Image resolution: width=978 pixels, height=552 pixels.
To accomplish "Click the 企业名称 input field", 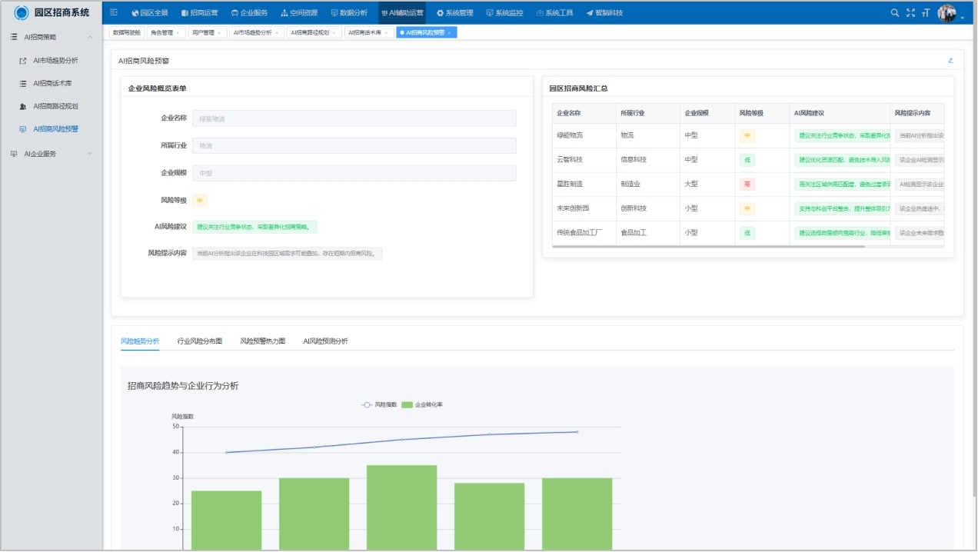I will point(354,118).
